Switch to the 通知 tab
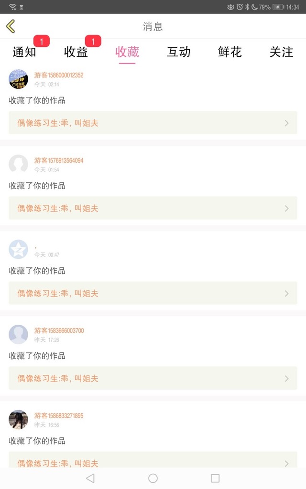 [x=24, y=52]
